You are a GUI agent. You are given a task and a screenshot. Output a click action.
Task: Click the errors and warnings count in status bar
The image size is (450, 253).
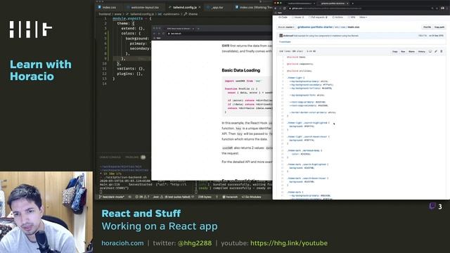click(142, 197)
